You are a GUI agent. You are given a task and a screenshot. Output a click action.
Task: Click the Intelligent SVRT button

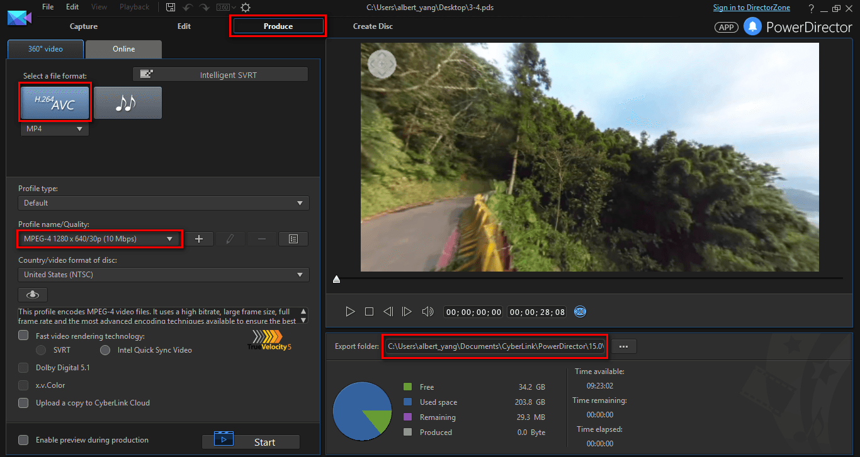pos(220,75)
